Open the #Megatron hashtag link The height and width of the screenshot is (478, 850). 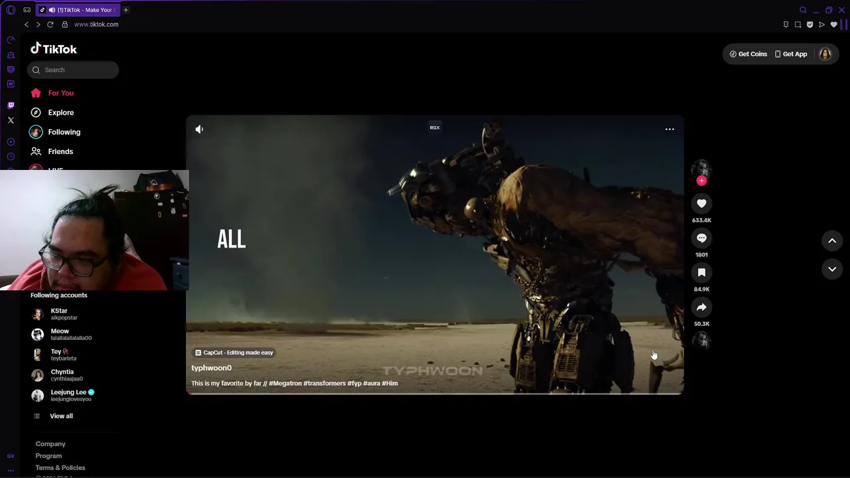[x=285, y=383]
